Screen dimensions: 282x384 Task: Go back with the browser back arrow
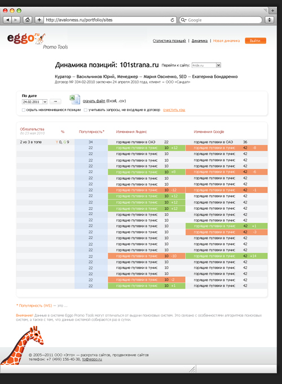pos(7,20)
